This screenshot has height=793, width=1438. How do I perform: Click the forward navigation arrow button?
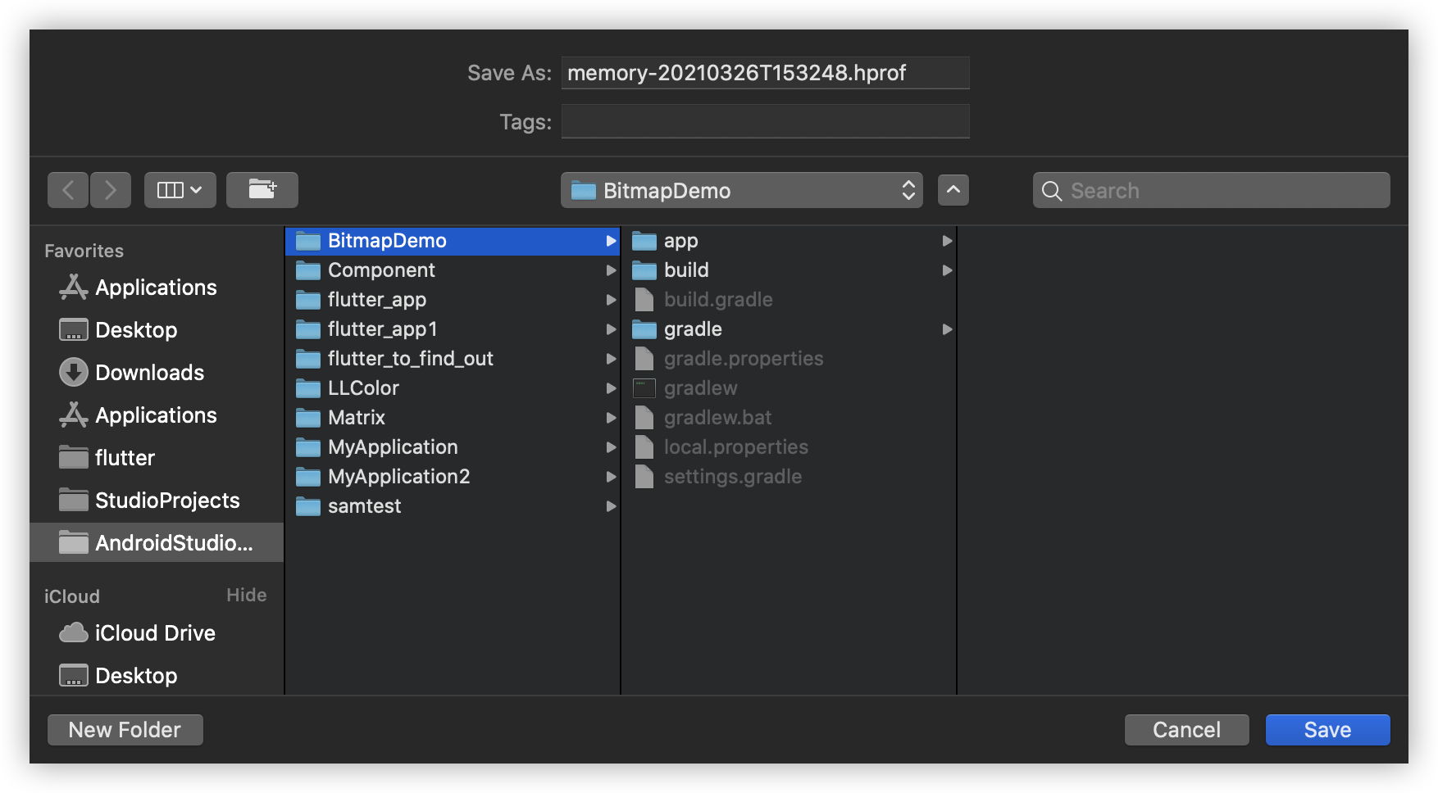pos(111,191)
